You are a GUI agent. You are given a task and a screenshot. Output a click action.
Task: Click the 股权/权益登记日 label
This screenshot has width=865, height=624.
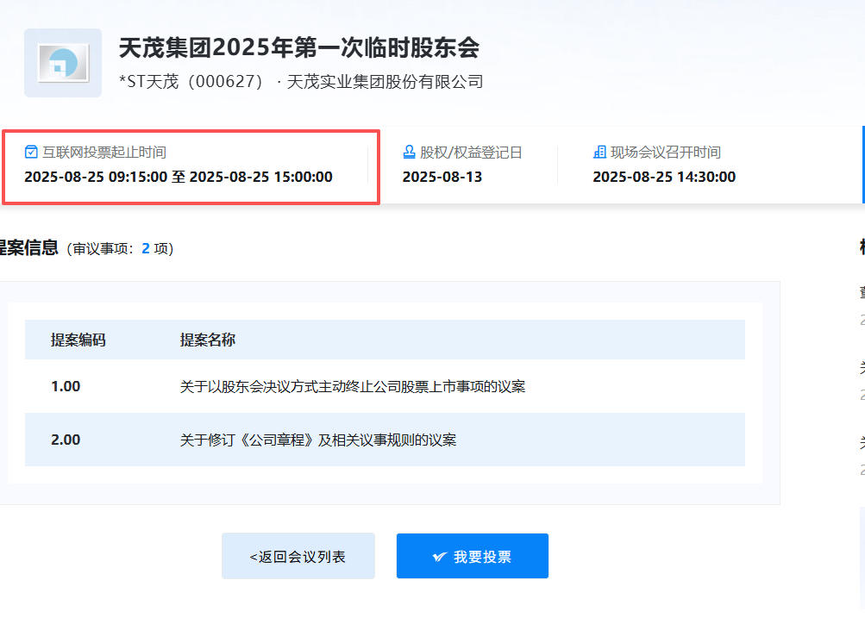click(x=471, y=153)
